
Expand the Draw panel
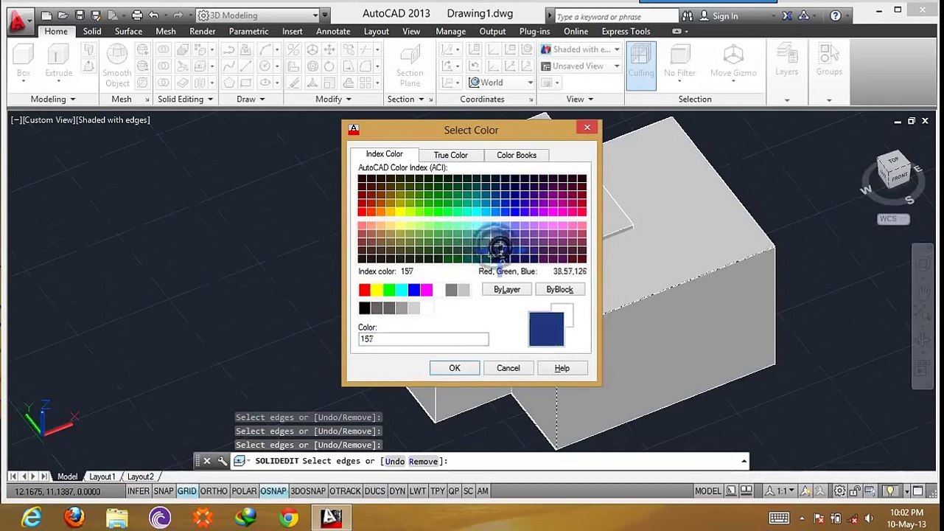[251, 100]
